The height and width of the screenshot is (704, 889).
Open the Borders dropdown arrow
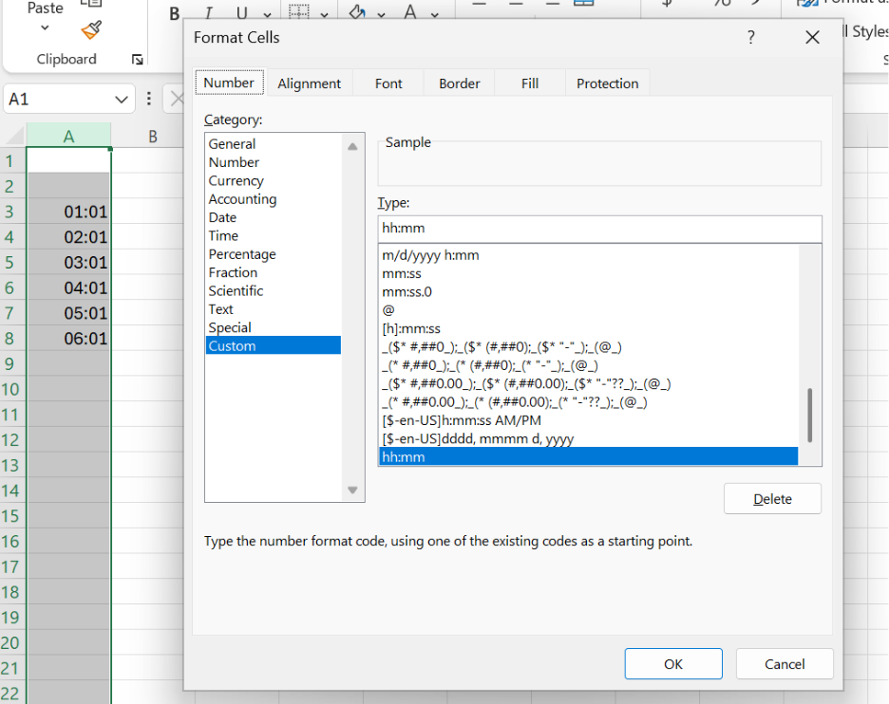pos(324,15)
